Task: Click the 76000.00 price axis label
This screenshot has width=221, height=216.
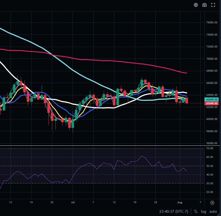Action: click(x=212, y=23)
